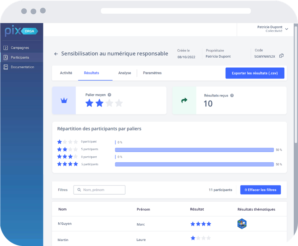Screen dimensions: 298x246
Task: Switch to the Activité tab
Action: click(66, 73)
